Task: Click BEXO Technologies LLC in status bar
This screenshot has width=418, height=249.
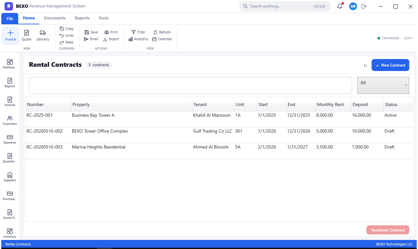Action: [x=394, y=244]
